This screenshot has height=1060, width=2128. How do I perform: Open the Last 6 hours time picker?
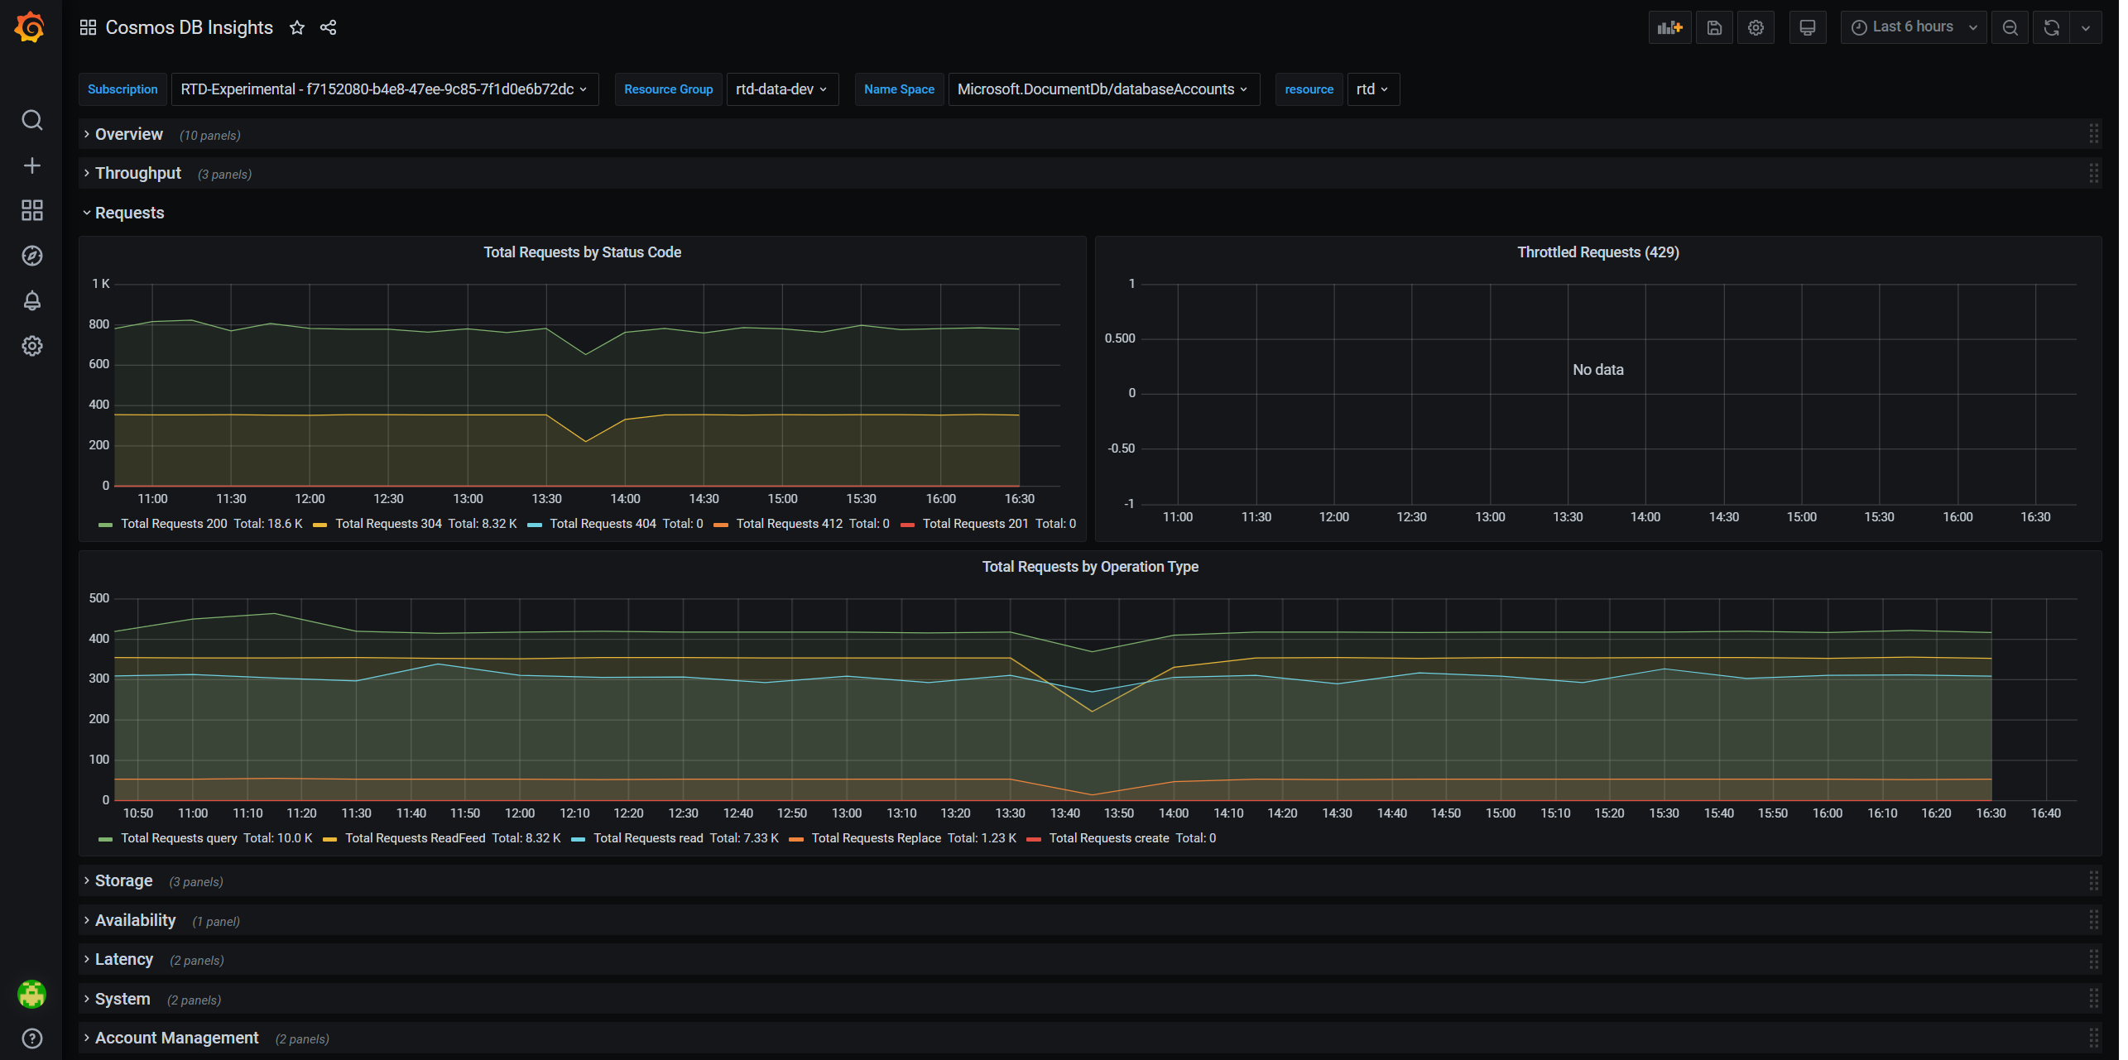click(x=1912, y=27)
